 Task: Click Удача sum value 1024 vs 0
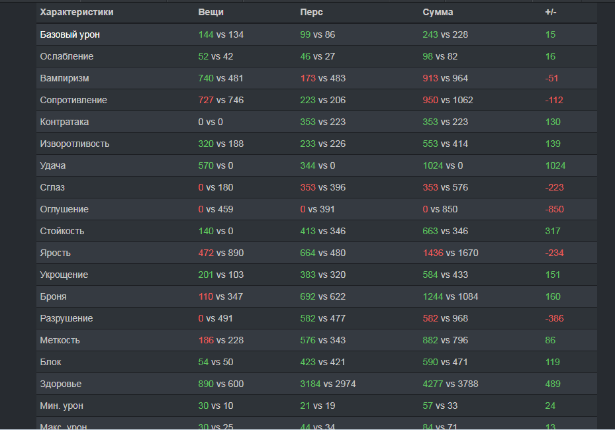442,165
